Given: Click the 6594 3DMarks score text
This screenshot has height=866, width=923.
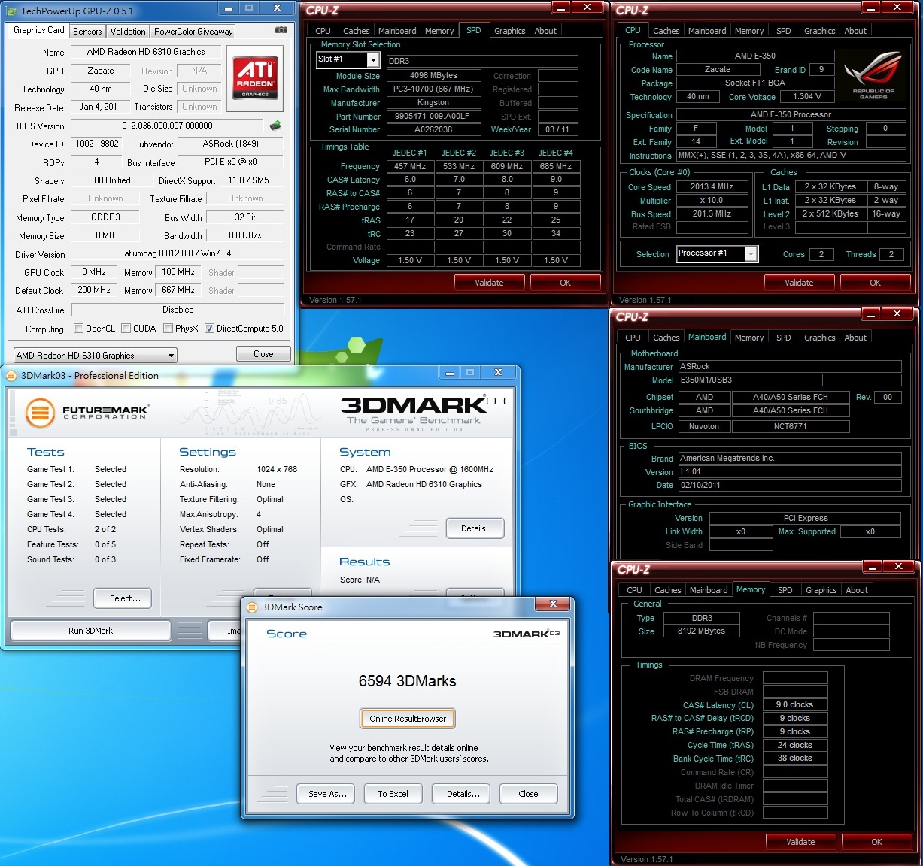Looking at the screenshot, I should [x=407, y=681].
